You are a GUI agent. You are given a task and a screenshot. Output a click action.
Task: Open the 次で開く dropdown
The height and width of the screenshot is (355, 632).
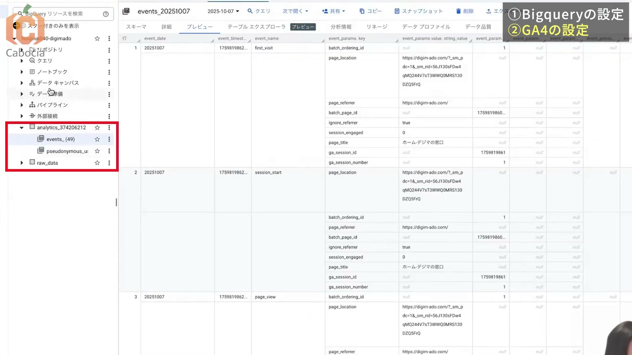(295, 11)
